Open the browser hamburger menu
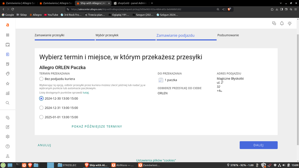This screenshot has height=168, width=299. pos(296,9)
